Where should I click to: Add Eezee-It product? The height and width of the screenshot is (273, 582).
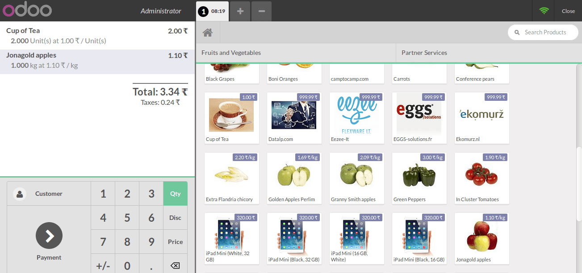click(x=357, y=118)
